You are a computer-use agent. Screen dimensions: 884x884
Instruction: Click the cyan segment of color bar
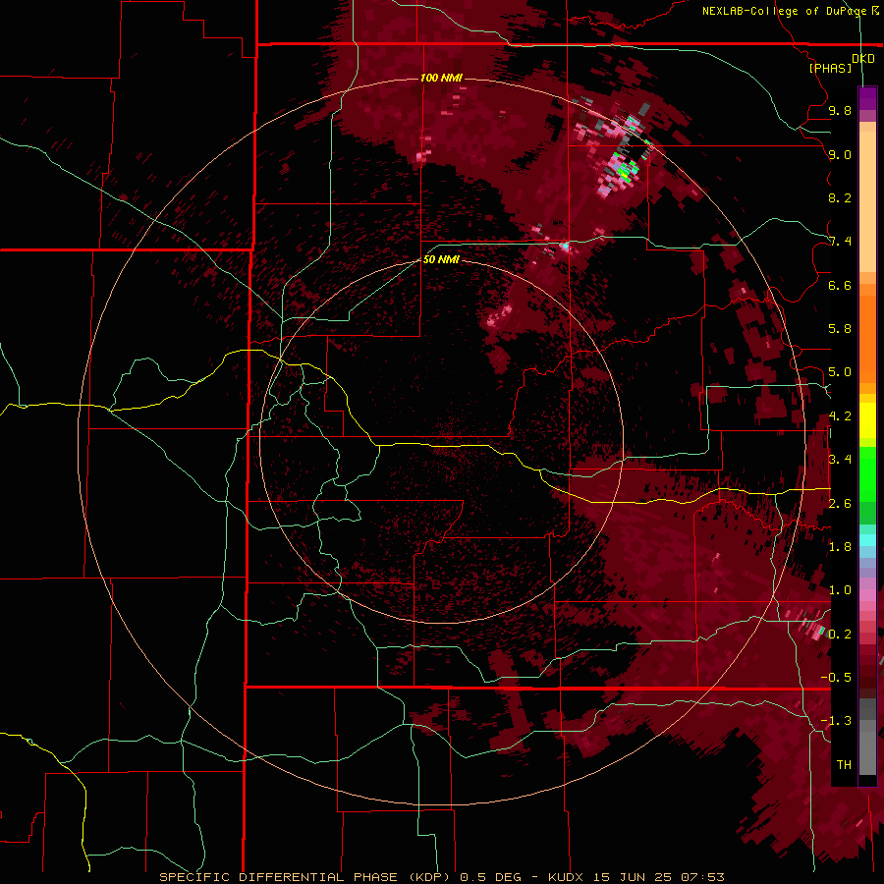[867, 540]
